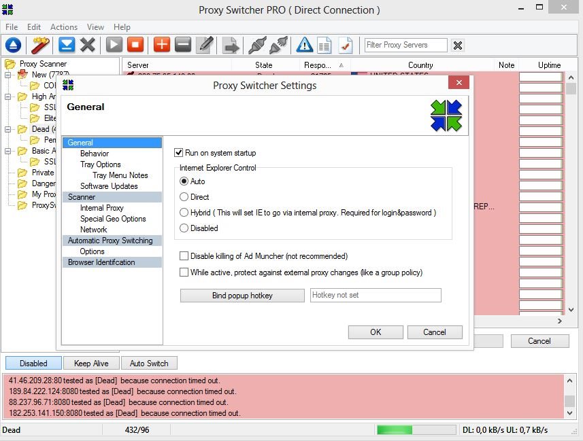This screenshot has height=441, width=583.
Task: Select Behavior in settings tree
Action: point(95,154)
